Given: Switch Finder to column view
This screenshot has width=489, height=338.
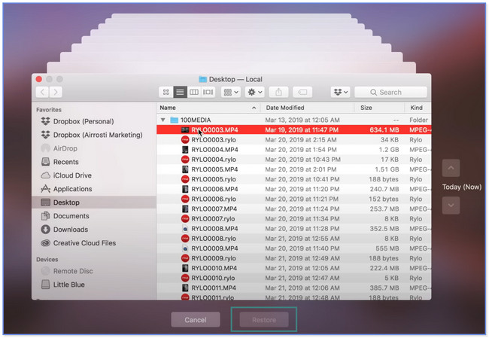Looking at the screenshot, I should coord(194,92).
